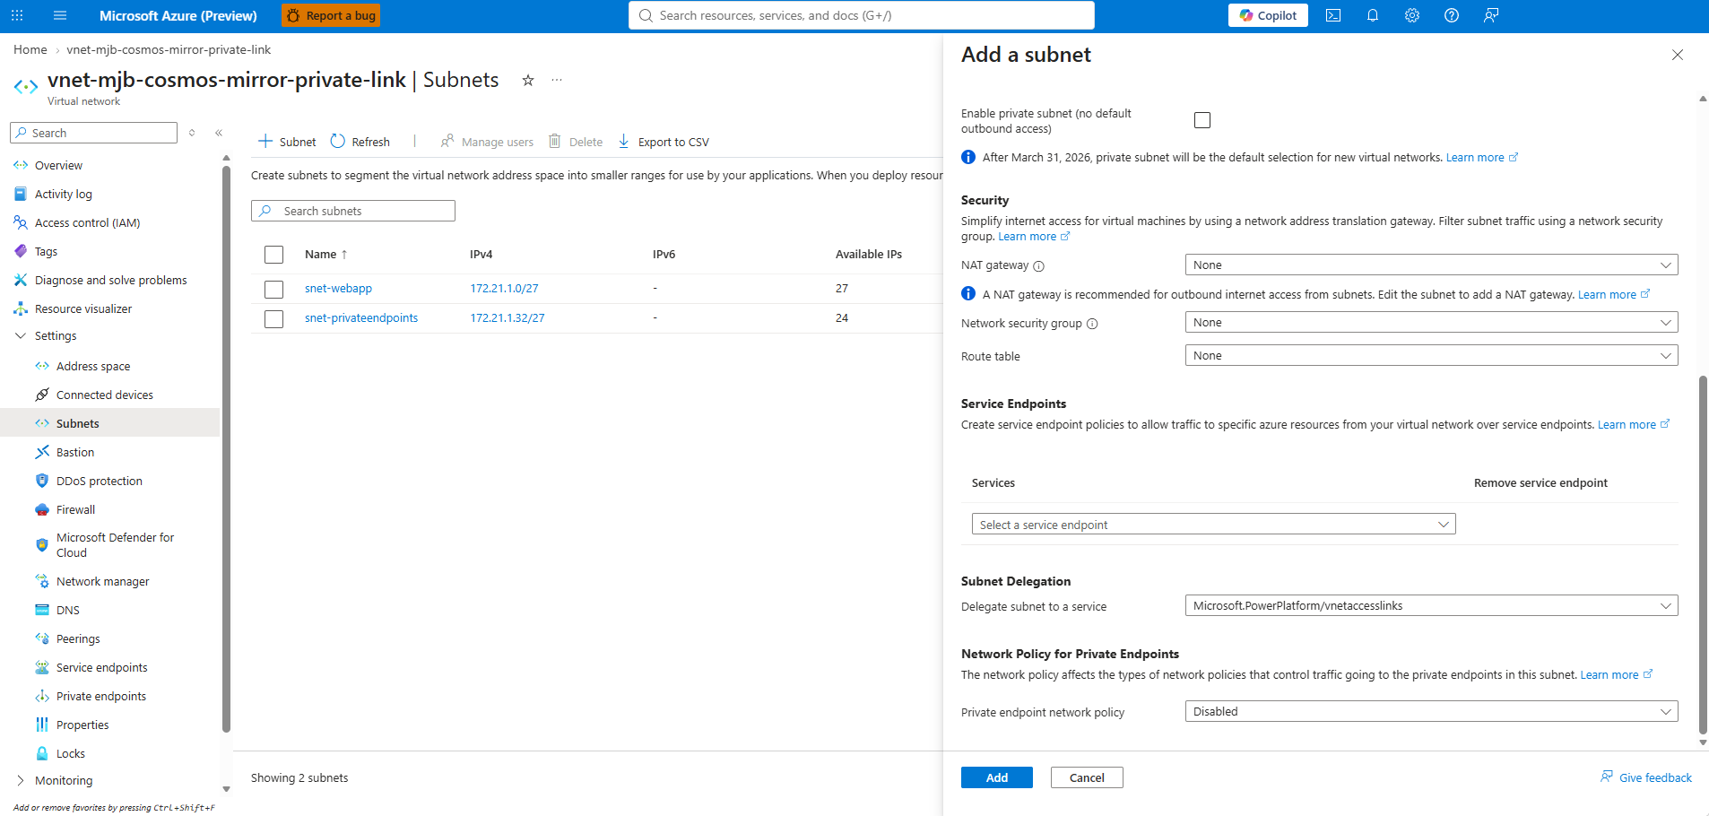Open the NAT gateway dropdown

click(x=1431, y=265)
